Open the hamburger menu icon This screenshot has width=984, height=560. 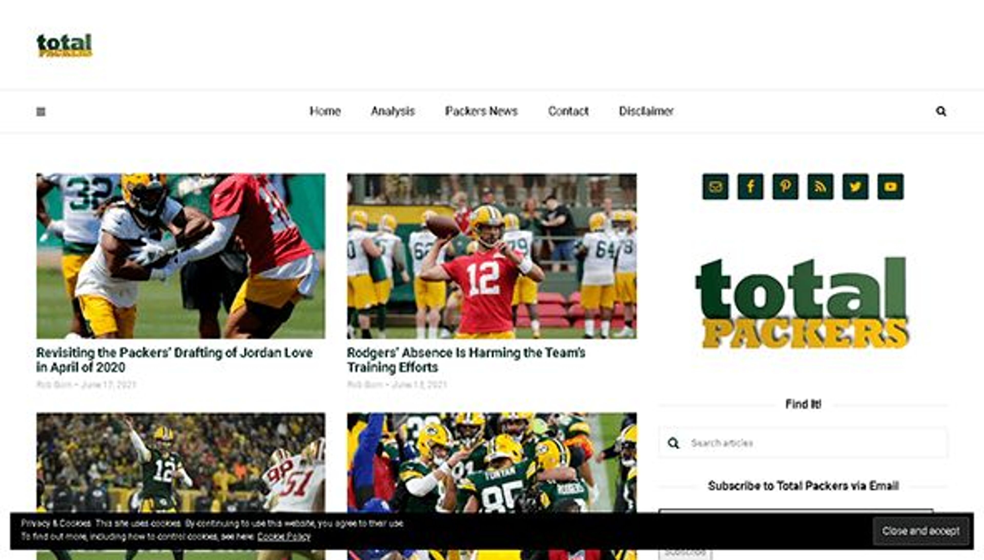(41, 111)
